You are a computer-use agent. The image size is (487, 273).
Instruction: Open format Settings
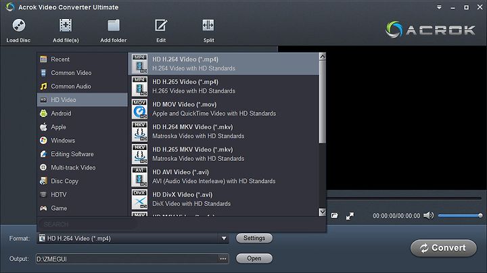click(254, 238)
